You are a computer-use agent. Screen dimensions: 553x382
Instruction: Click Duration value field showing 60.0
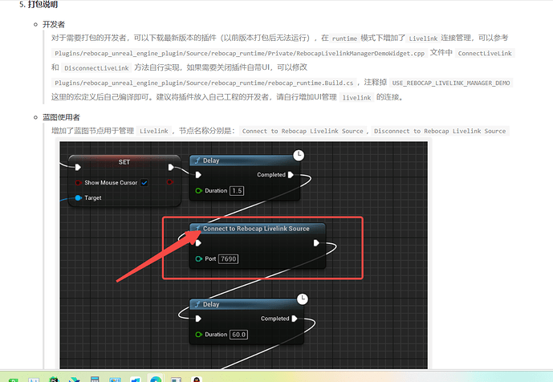(x=238, y=335)
